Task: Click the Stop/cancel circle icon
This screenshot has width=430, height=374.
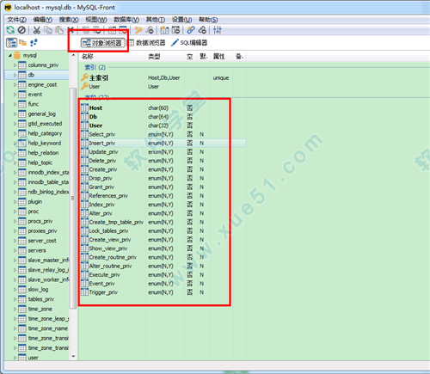Action: [x=21, y=30]
